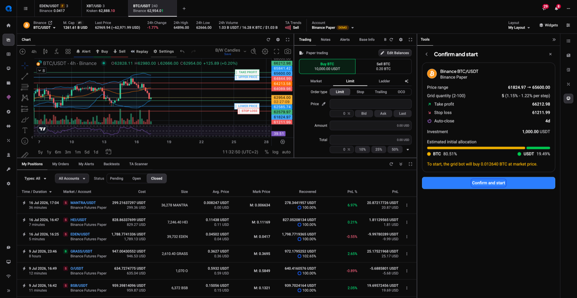Viewport: 577px width, 298px height.
Task: Open the Home page in the left sidebar
Action: coord(8,26)
